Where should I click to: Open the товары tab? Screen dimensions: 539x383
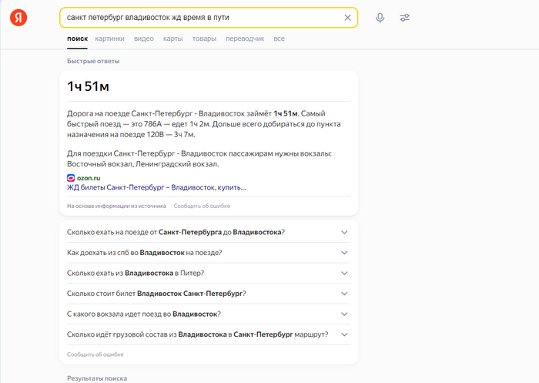pyautogui.click(x=204, y=39)
